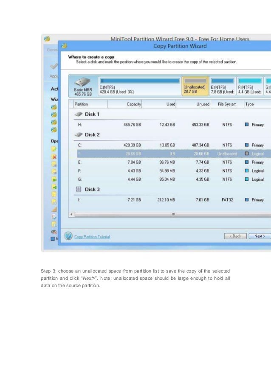Image resolution: width=271 pixels, height=384 pixels.
Task: Click the Primary type swatch in I: row
Action: coord(247,199)
